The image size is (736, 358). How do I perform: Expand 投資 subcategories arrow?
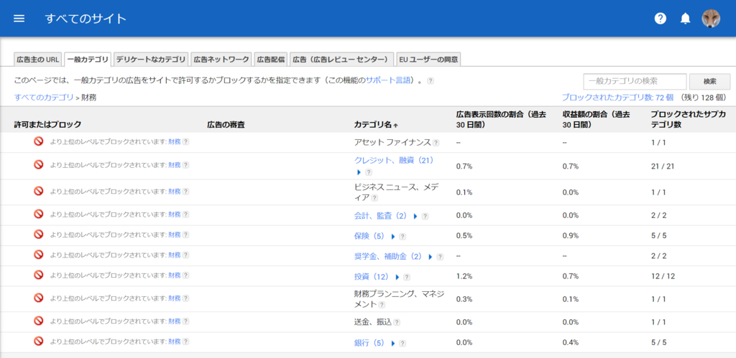[397, 278]
